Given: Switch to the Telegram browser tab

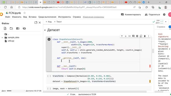Looking at the screenshot, I should click(x=144, y=2).
